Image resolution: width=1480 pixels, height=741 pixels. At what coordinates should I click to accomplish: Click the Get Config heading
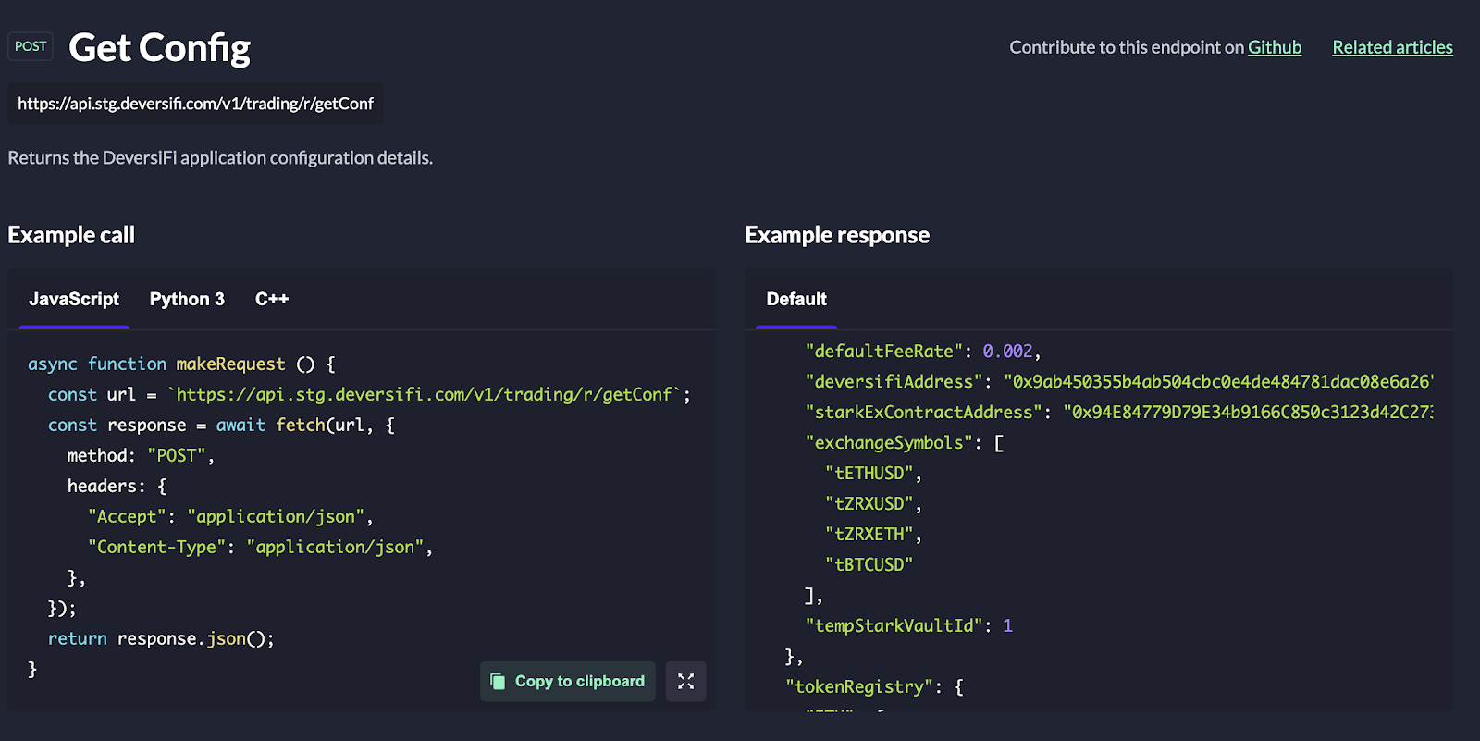click(x=159, y=48)
